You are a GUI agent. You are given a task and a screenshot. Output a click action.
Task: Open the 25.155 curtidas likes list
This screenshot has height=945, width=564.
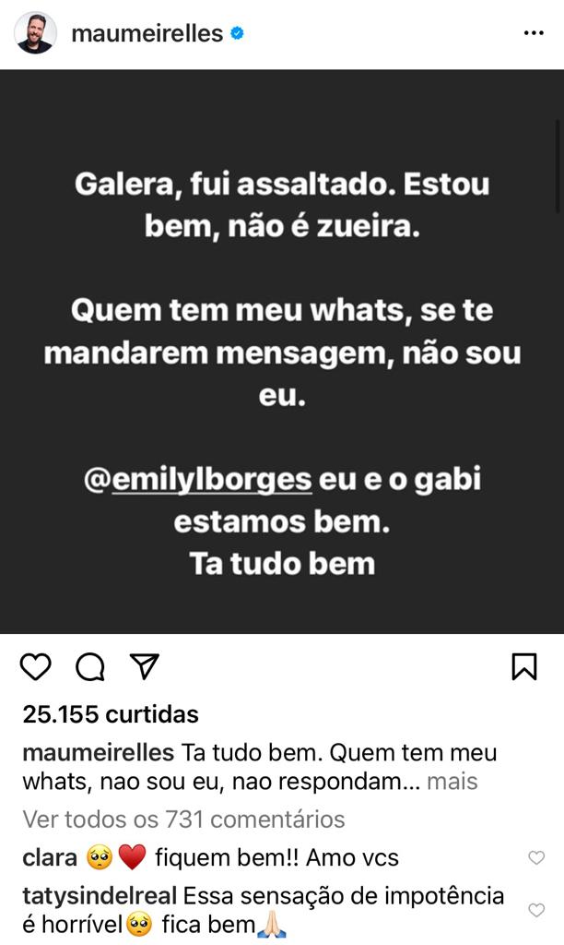click(111, 715)
